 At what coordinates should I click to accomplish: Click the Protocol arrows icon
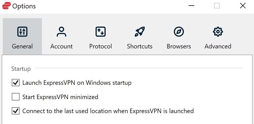(101, 32)
